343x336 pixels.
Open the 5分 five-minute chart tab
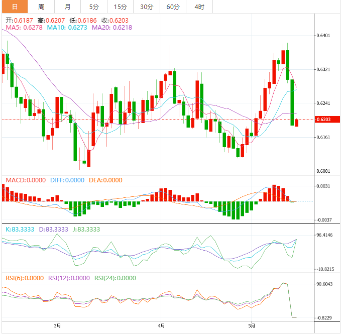pyautogui.click(x=94, y=7)
